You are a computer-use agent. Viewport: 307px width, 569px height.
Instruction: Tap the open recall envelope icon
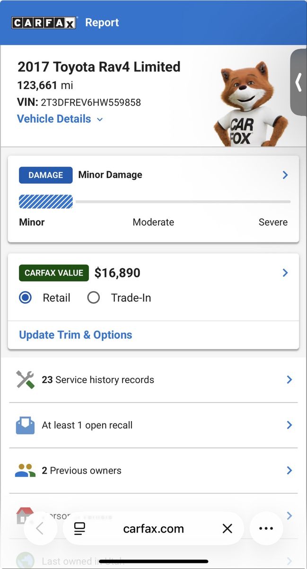pos(25,425)
